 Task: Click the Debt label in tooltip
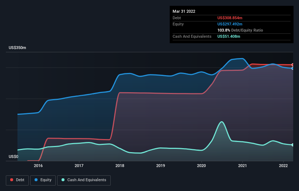(177, 18)
